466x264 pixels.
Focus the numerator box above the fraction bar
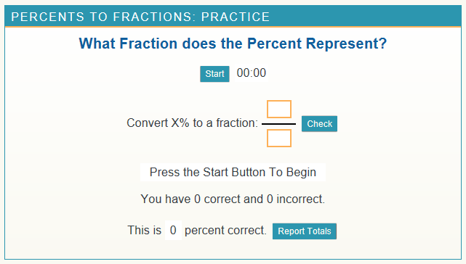(x=279, y=110)
